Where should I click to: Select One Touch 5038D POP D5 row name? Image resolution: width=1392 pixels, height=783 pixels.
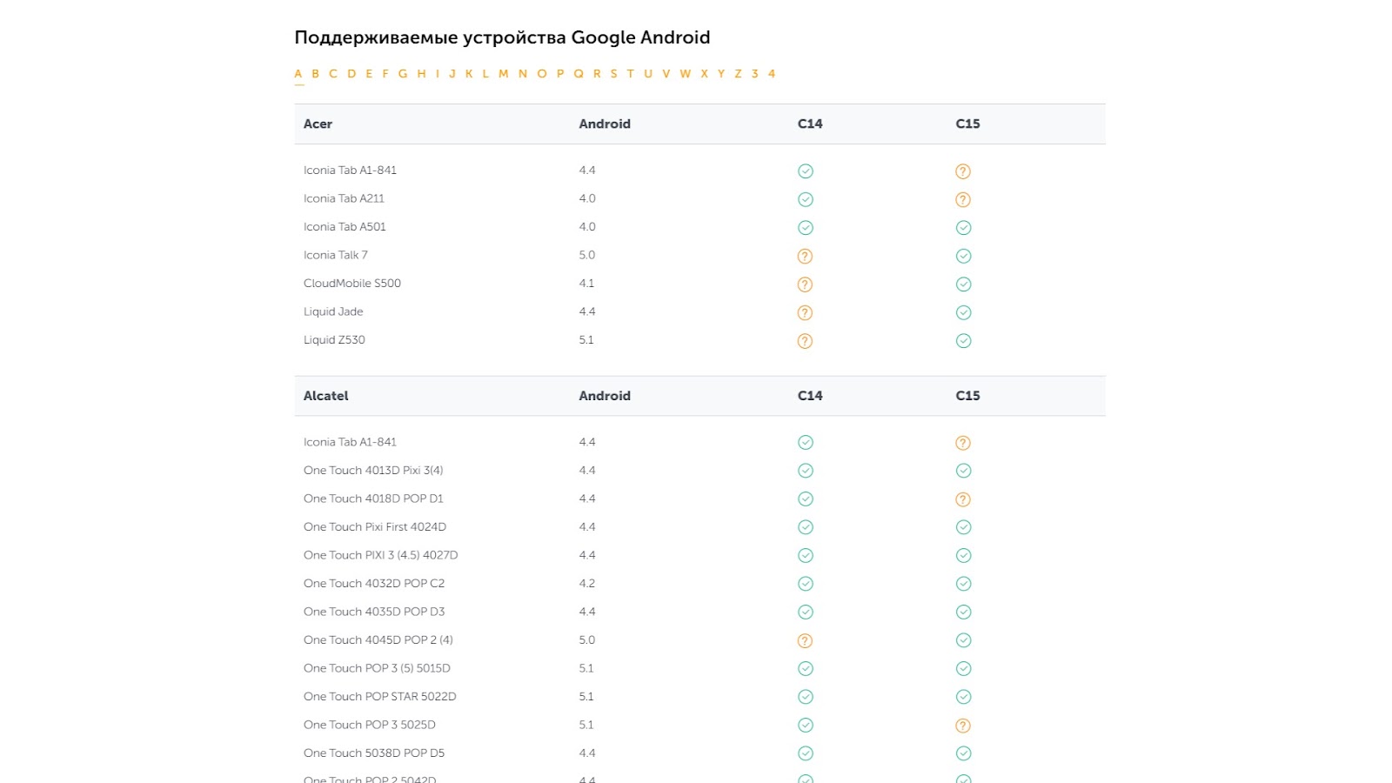coord(374,753)
